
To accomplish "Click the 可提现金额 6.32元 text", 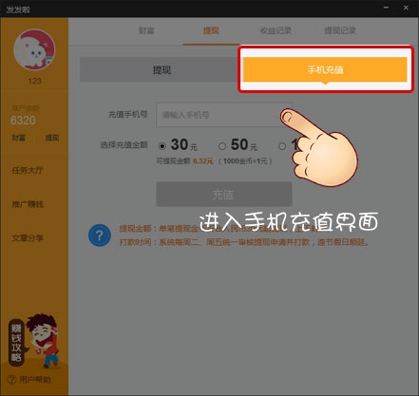I will 184,161.
